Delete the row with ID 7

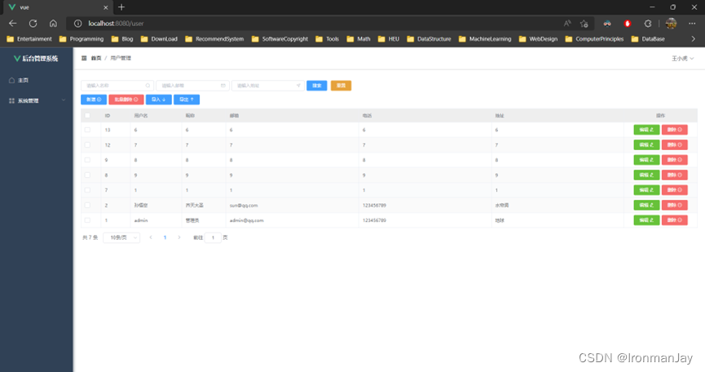(x=674, y=190)
